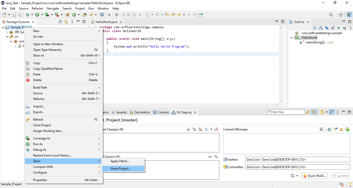
Task: Click in the Commit Message text area
Action: (x=287, y=144)
